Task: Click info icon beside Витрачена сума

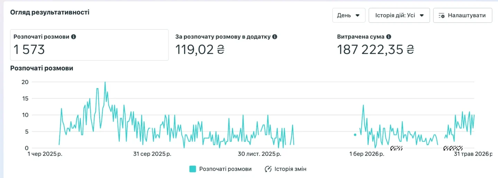Action: pyautogui.click(x=389, y=36)
